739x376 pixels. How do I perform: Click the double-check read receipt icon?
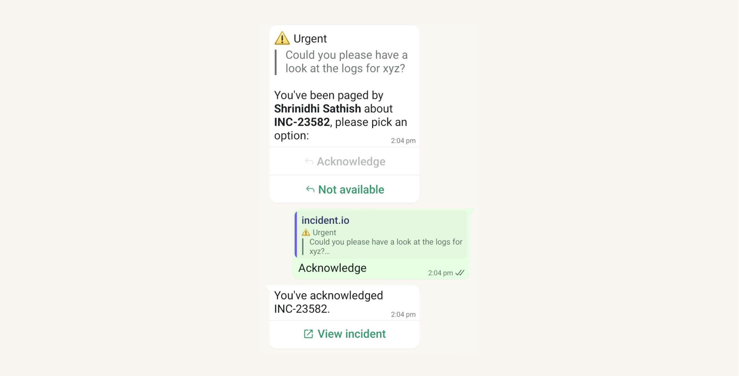click(x=460, y=273)
